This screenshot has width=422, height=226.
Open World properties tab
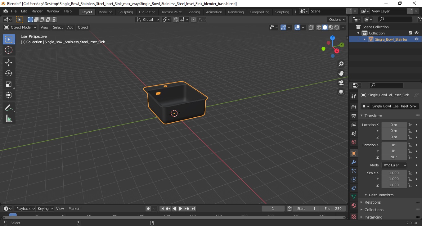353,142
